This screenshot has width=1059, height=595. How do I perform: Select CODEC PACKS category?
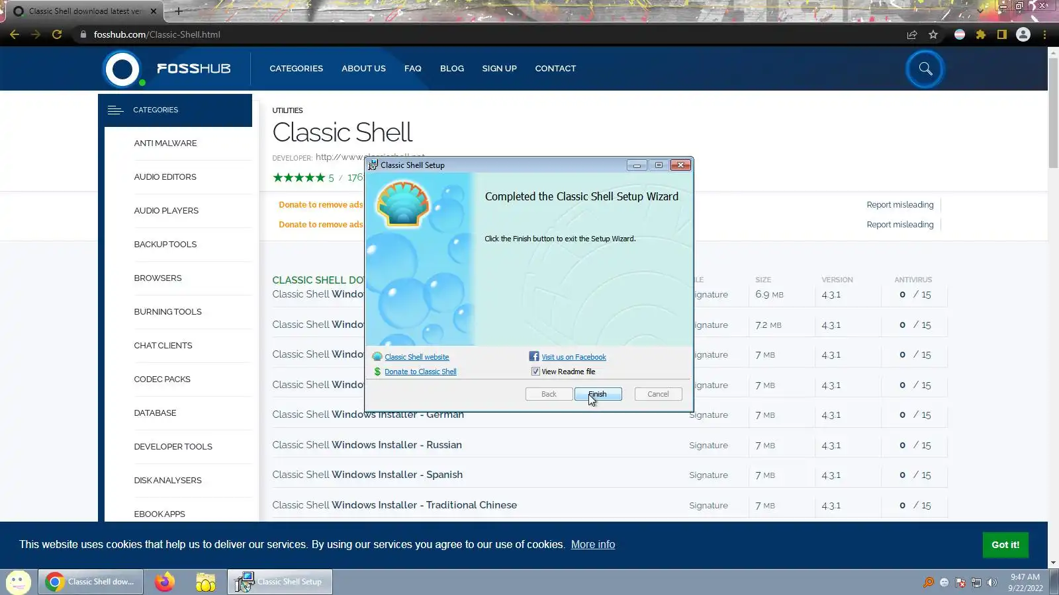point(162,379)
